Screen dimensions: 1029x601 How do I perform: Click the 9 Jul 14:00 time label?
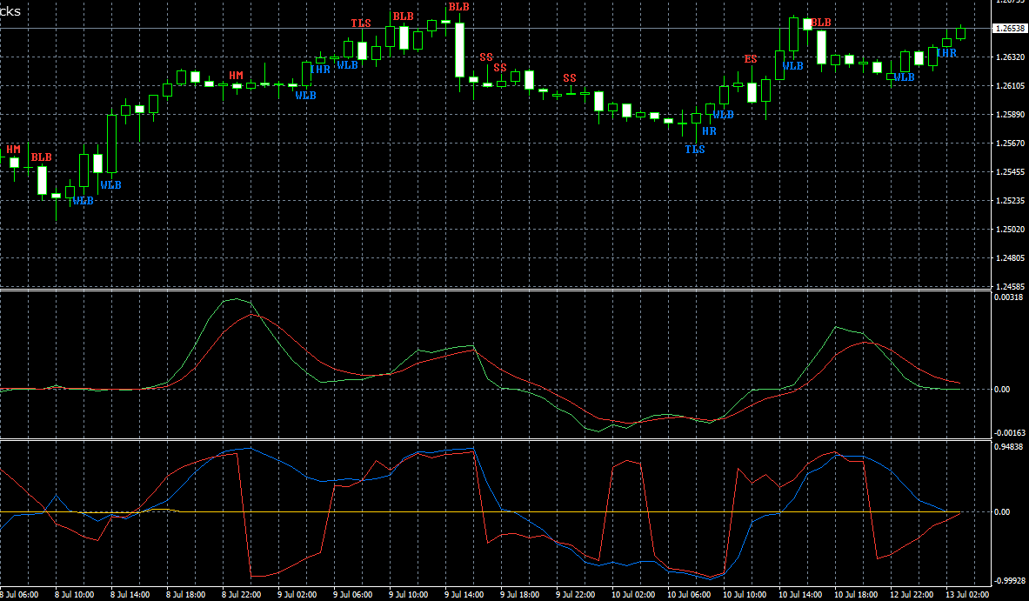[462, 595]
